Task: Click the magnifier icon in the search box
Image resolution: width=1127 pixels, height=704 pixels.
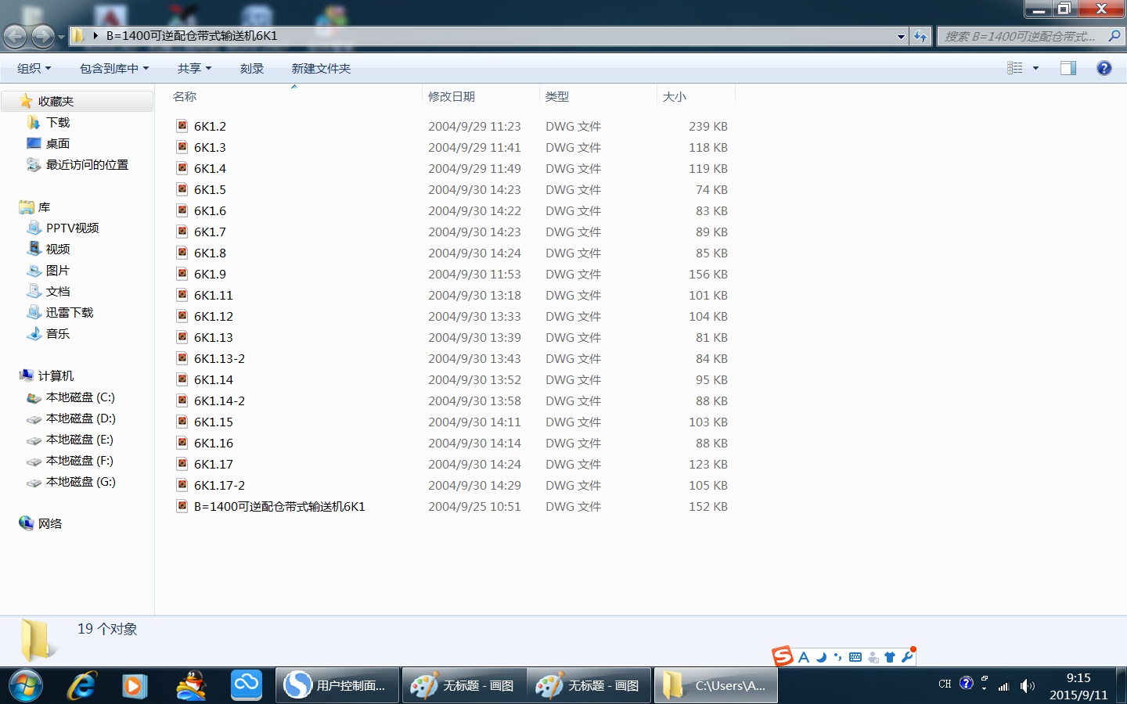Action: click(1114, 36)
